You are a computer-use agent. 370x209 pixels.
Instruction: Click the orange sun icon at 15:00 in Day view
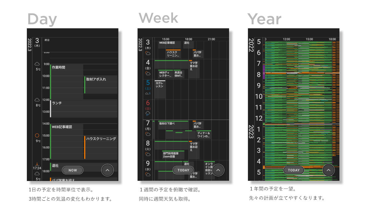[37, 136]
